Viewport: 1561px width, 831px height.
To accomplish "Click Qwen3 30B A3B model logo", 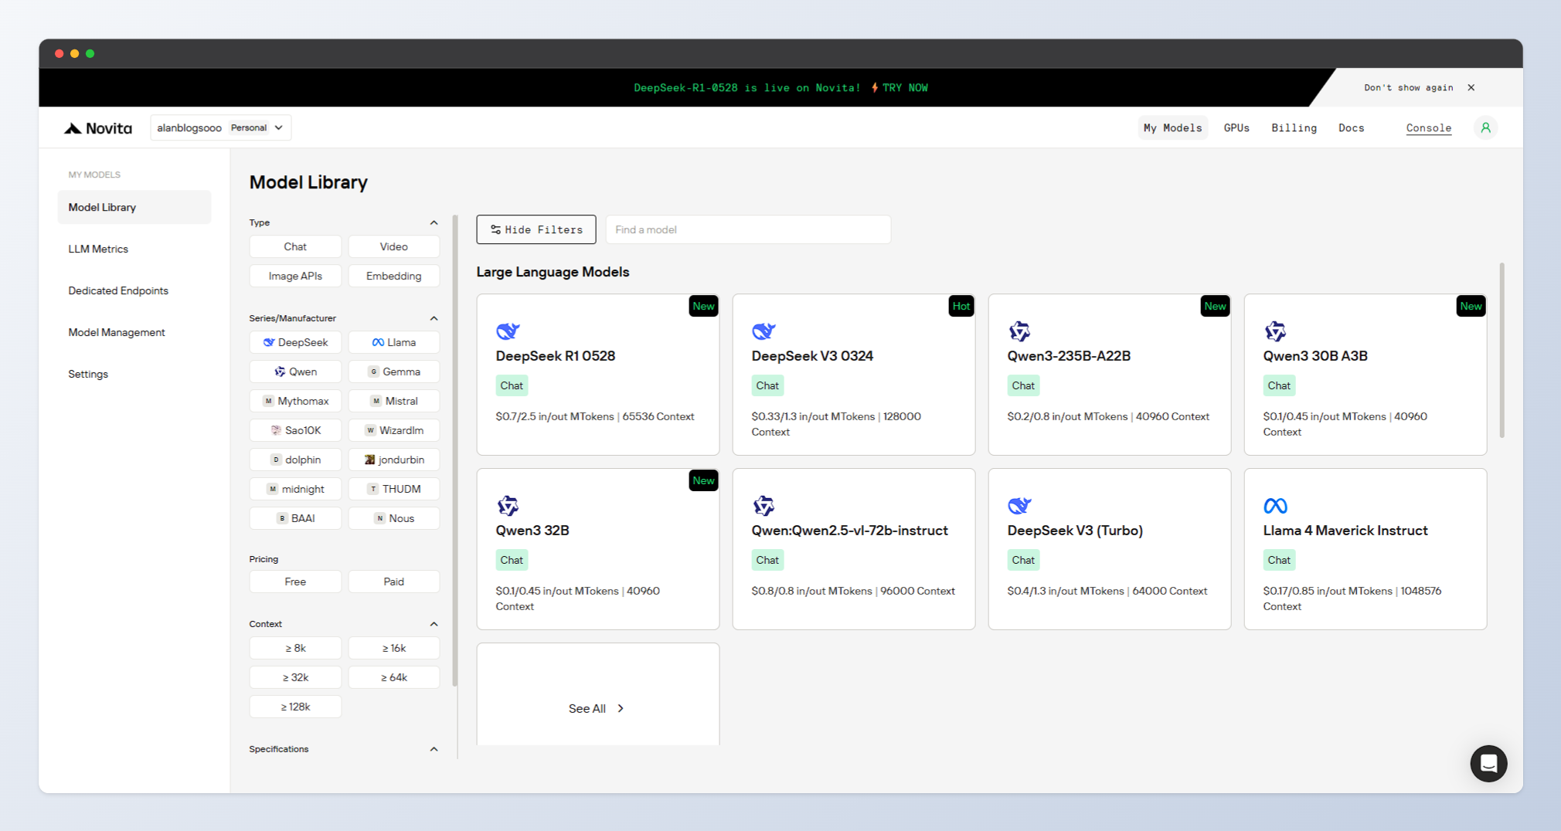I will pos(1275,331).
